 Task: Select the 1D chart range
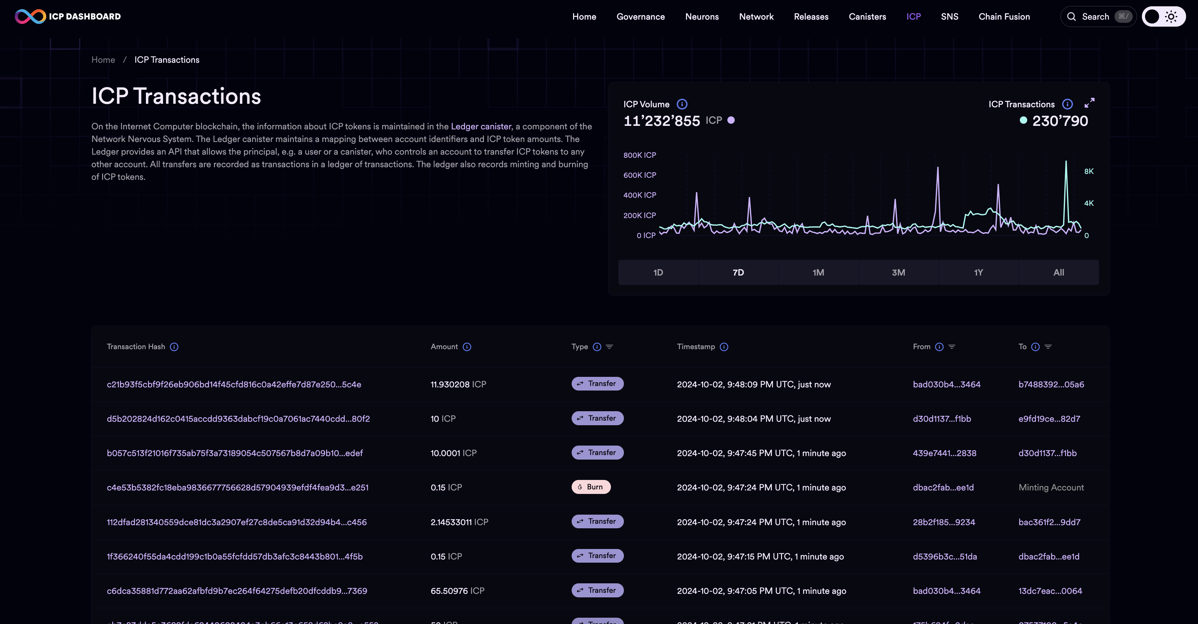pyautogui.click(x=658, y=272)
